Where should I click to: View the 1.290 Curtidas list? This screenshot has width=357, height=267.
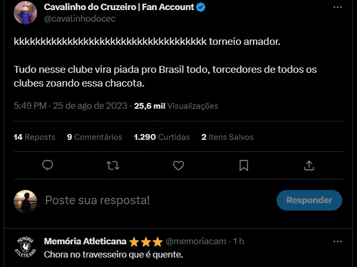point(162,137)
